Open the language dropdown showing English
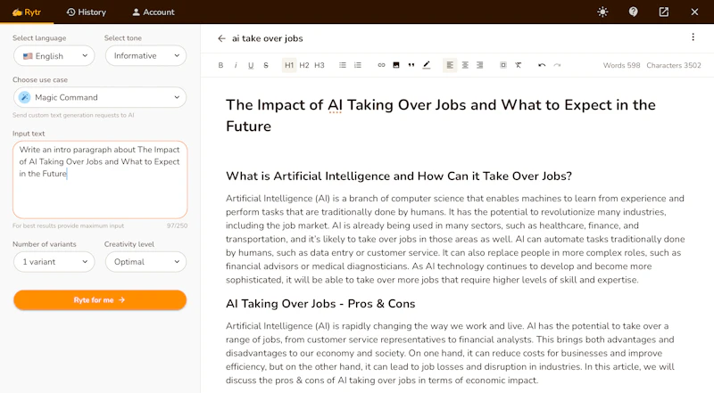 pyautogui.click(x=54, y=55)
